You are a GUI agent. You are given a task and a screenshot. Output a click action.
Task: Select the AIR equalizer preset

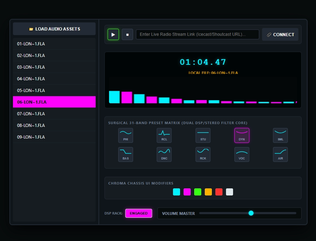point(280,154)
